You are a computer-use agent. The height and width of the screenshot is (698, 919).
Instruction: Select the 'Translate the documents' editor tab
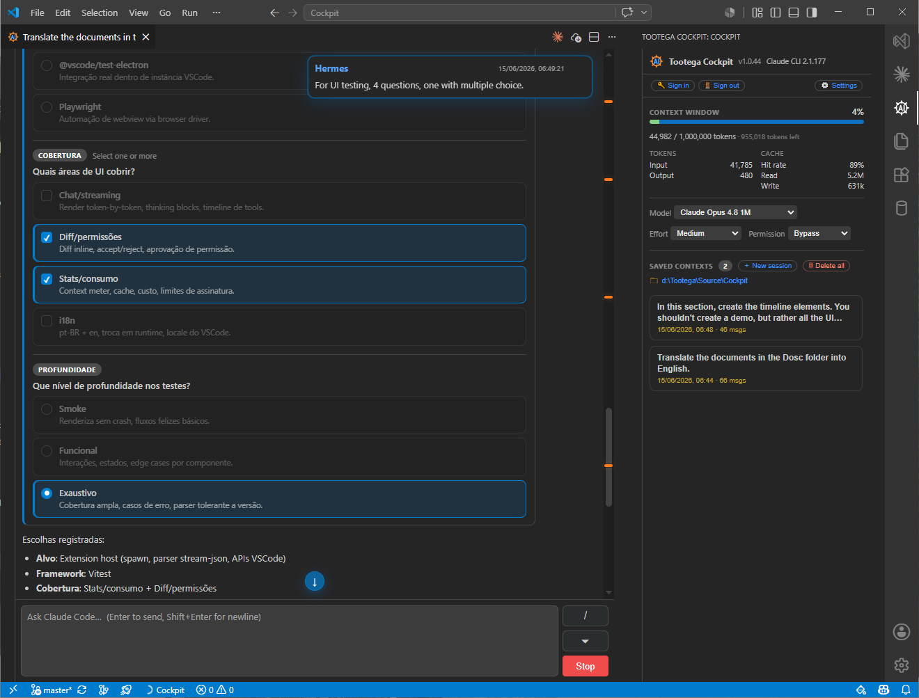[x=79, y=37]
